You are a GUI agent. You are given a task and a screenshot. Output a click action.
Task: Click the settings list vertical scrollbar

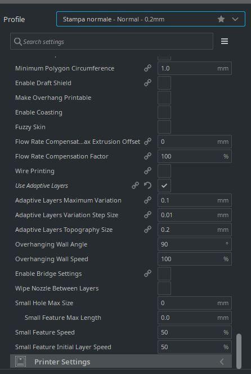pos(239,351)
